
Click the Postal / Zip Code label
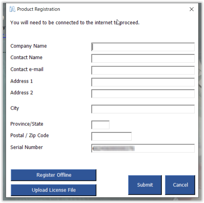(30, 136)
